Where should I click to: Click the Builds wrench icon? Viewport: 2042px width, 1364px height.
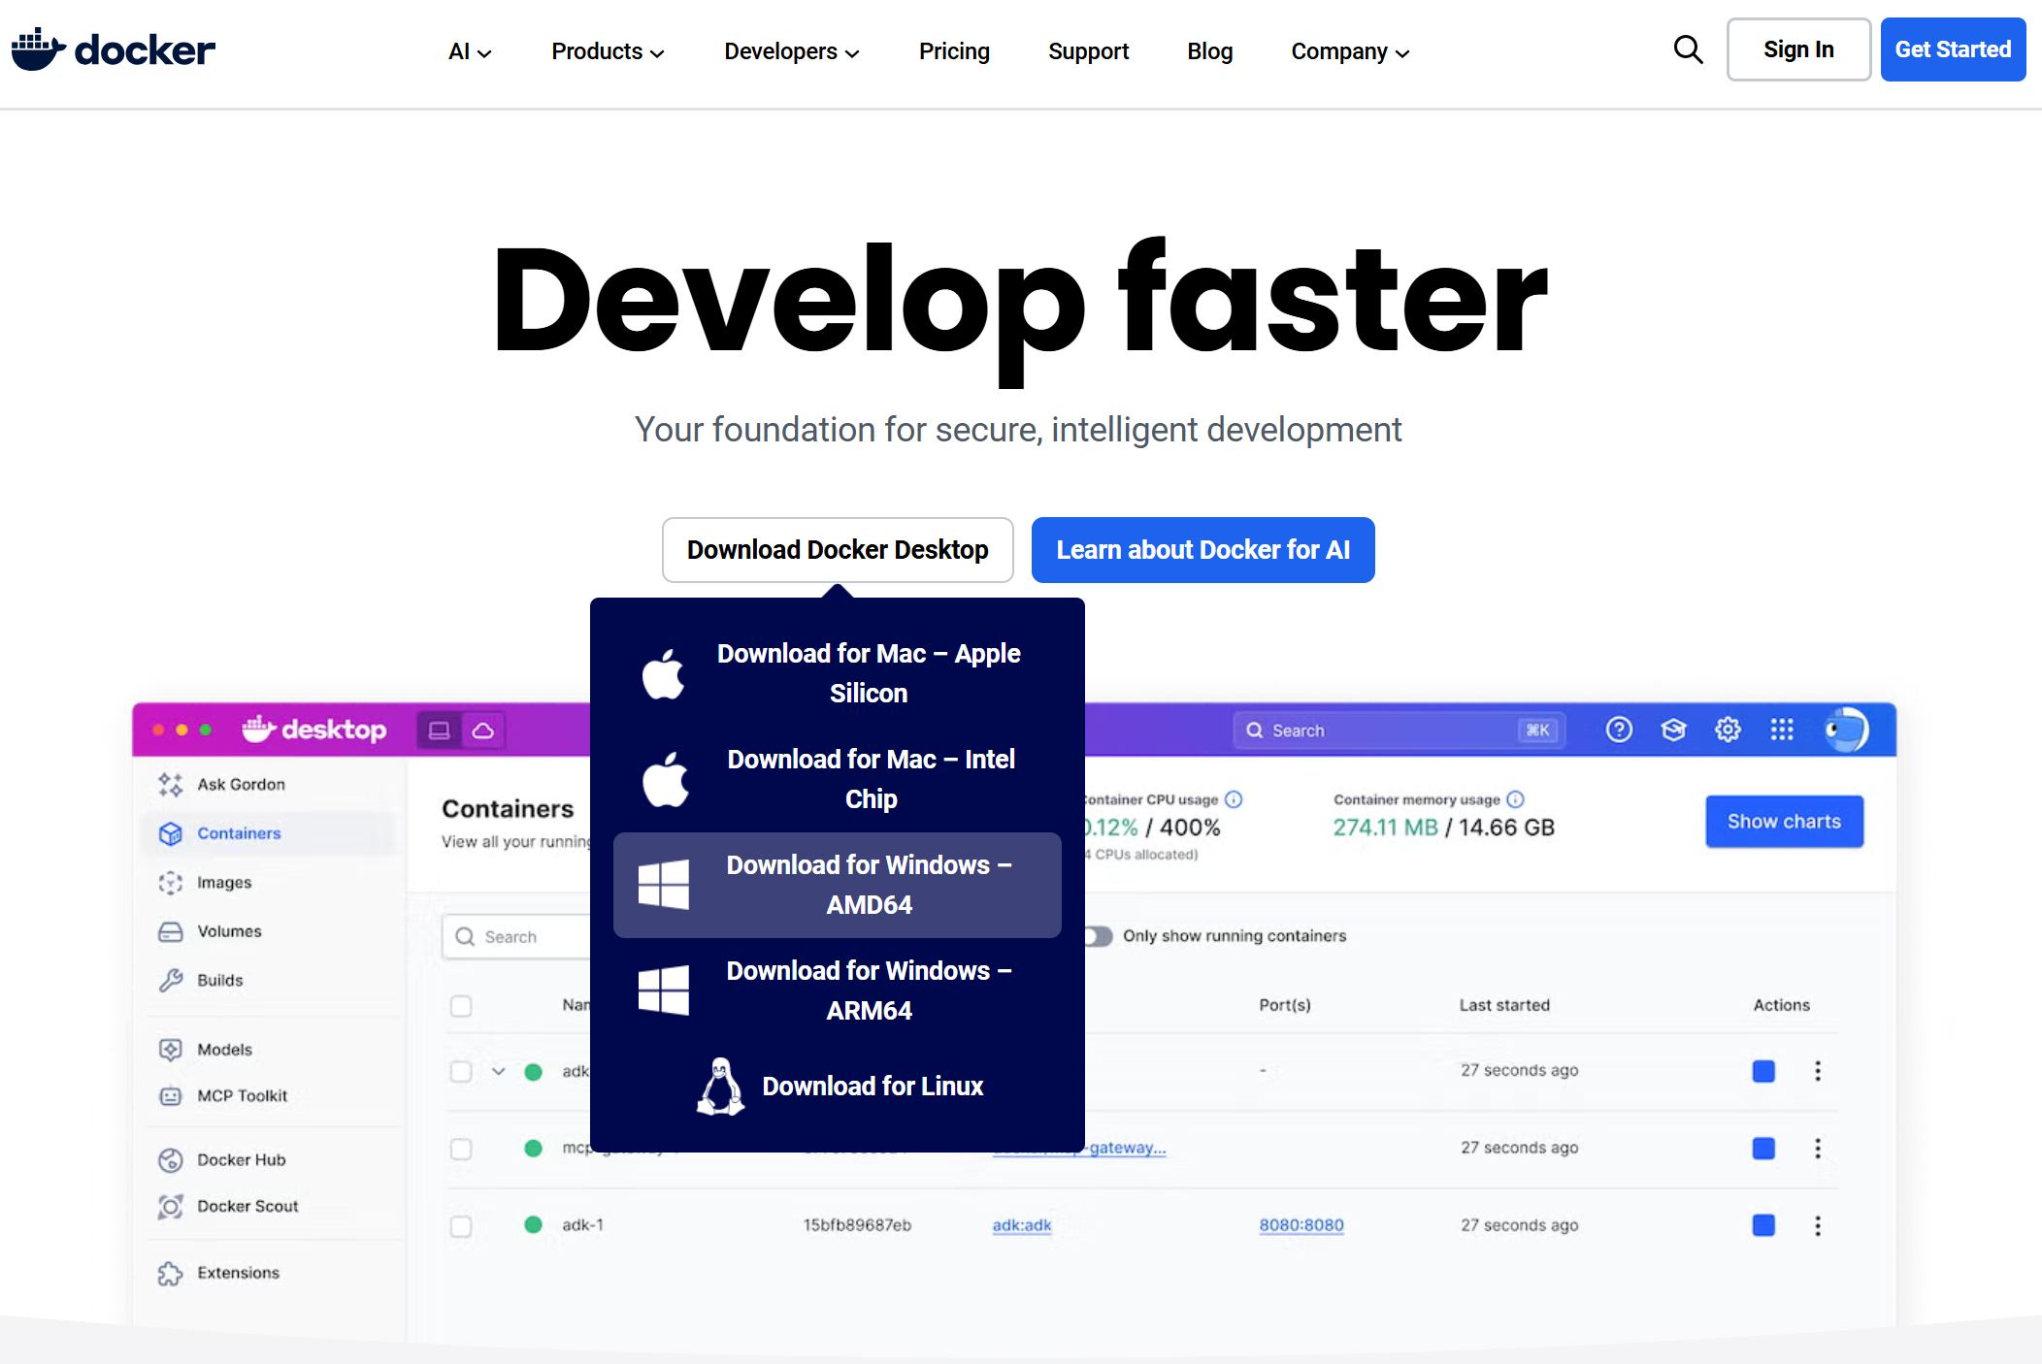(171, 980)
